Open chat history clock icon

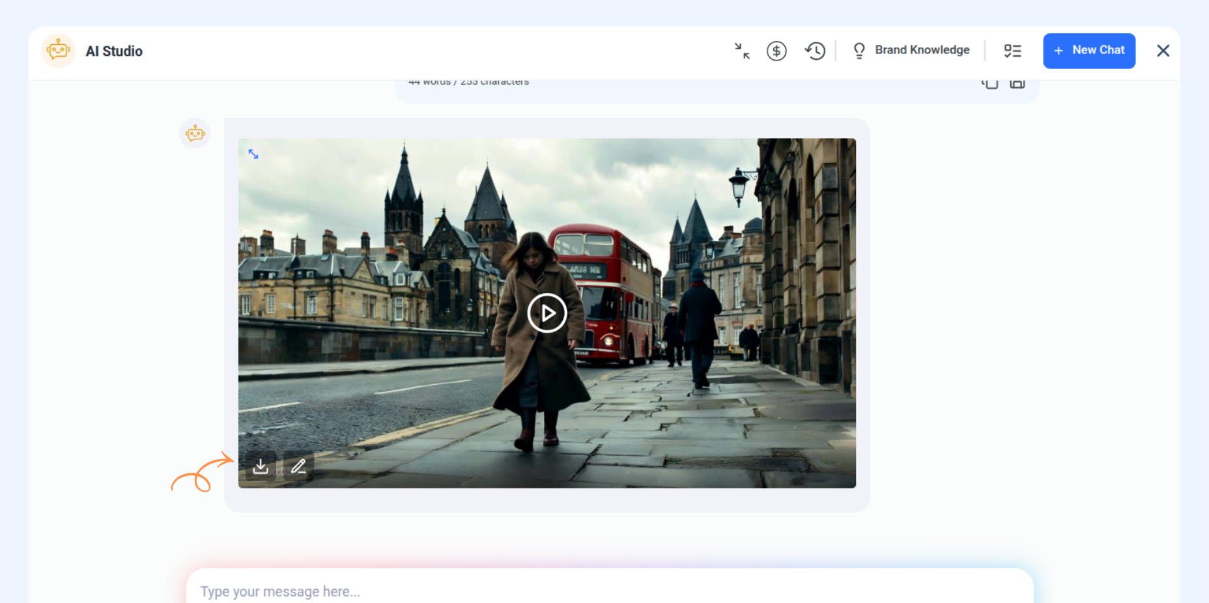pos(815,51)
